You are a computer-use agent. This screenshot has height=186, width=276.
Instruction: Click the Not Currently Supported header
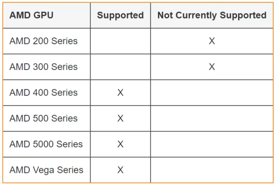(x=212, y=15)
